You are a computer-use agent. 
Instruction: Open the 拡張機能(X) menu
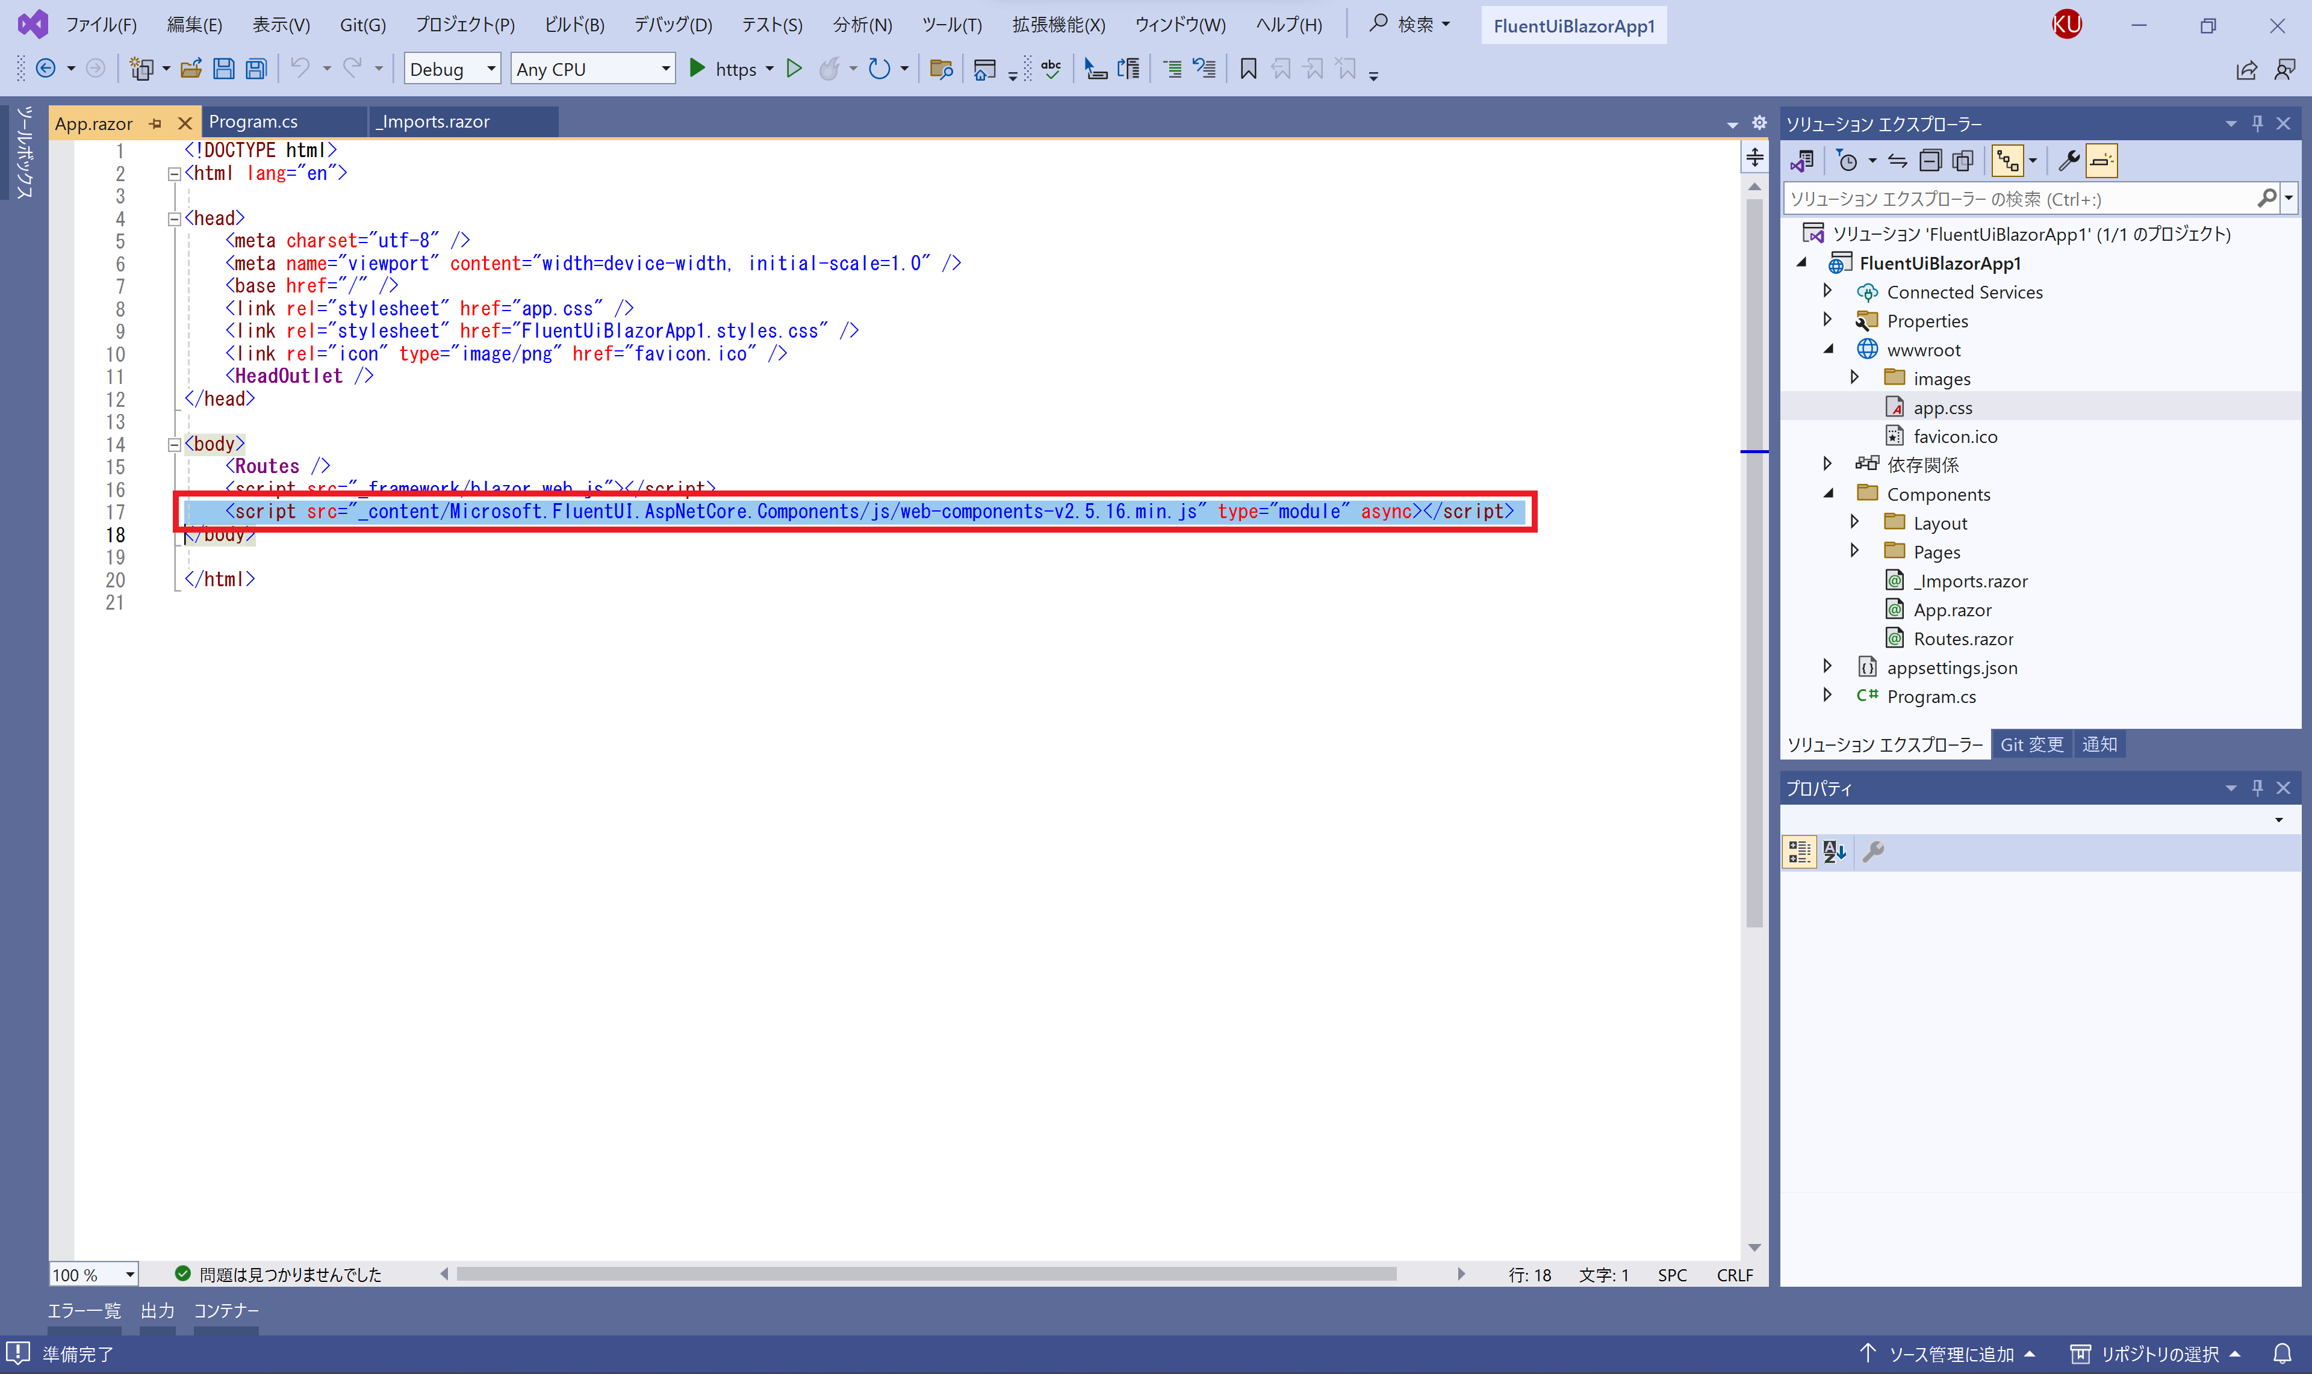click(1058, 25)
